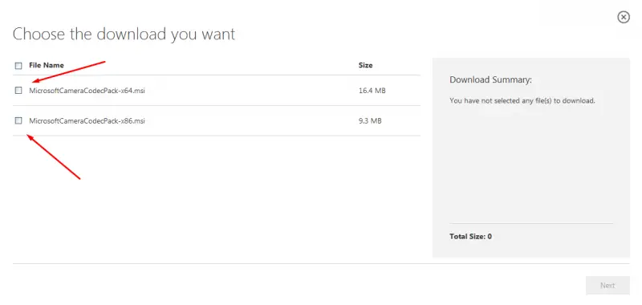Click the Total Size: 0 label

470,236
